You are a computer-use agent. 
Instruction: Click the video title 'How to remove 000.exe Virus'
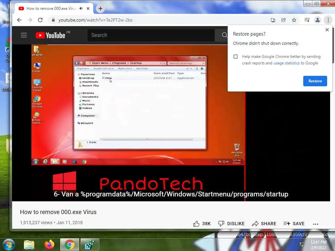click(58, 212)
